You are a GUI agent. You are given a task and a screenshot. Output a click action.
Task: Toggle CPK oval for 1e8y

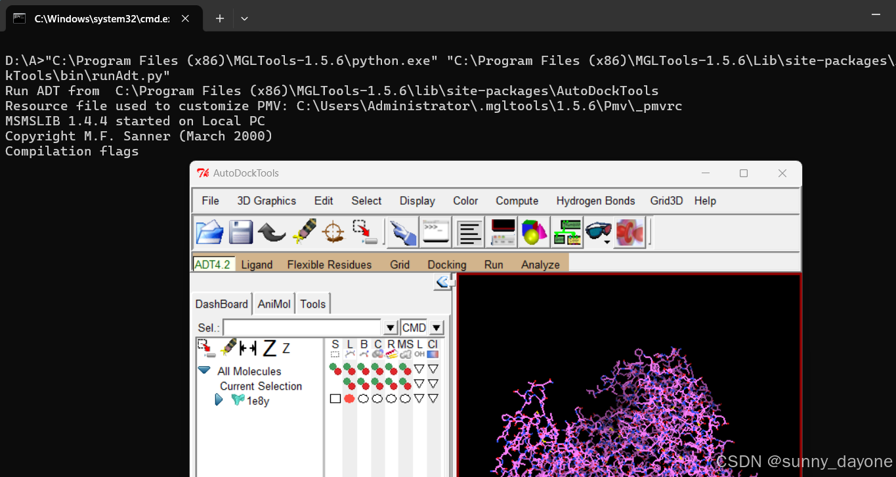click(377, 398)
